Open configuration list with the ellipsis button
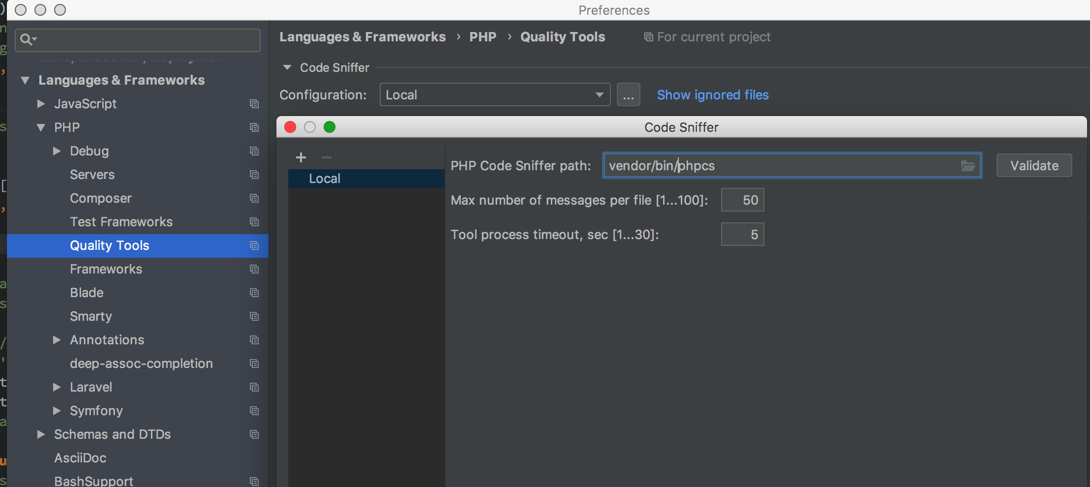This screenshot has width=1090, height=487. 629,94
